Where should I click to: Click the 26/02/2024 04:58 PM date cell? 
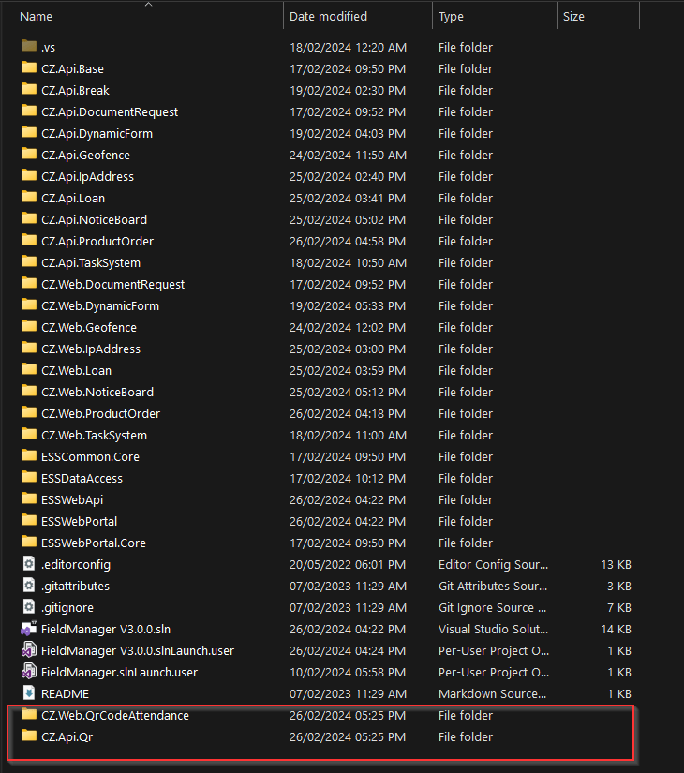(x=348, y=242)
